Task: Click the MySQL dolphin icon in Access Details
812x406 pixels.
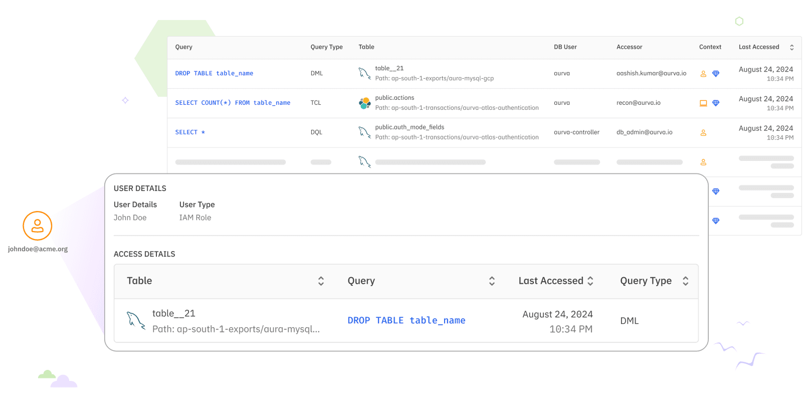Action: point(135,321)
